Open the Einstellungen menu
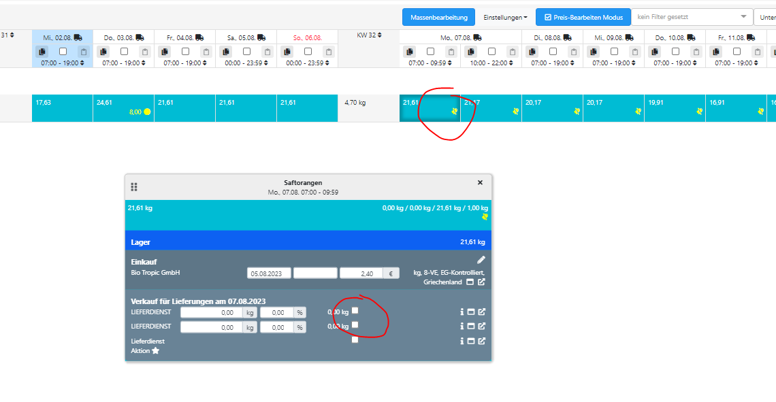The height and width of the screenshot is (402, 776). coord(505,17)
